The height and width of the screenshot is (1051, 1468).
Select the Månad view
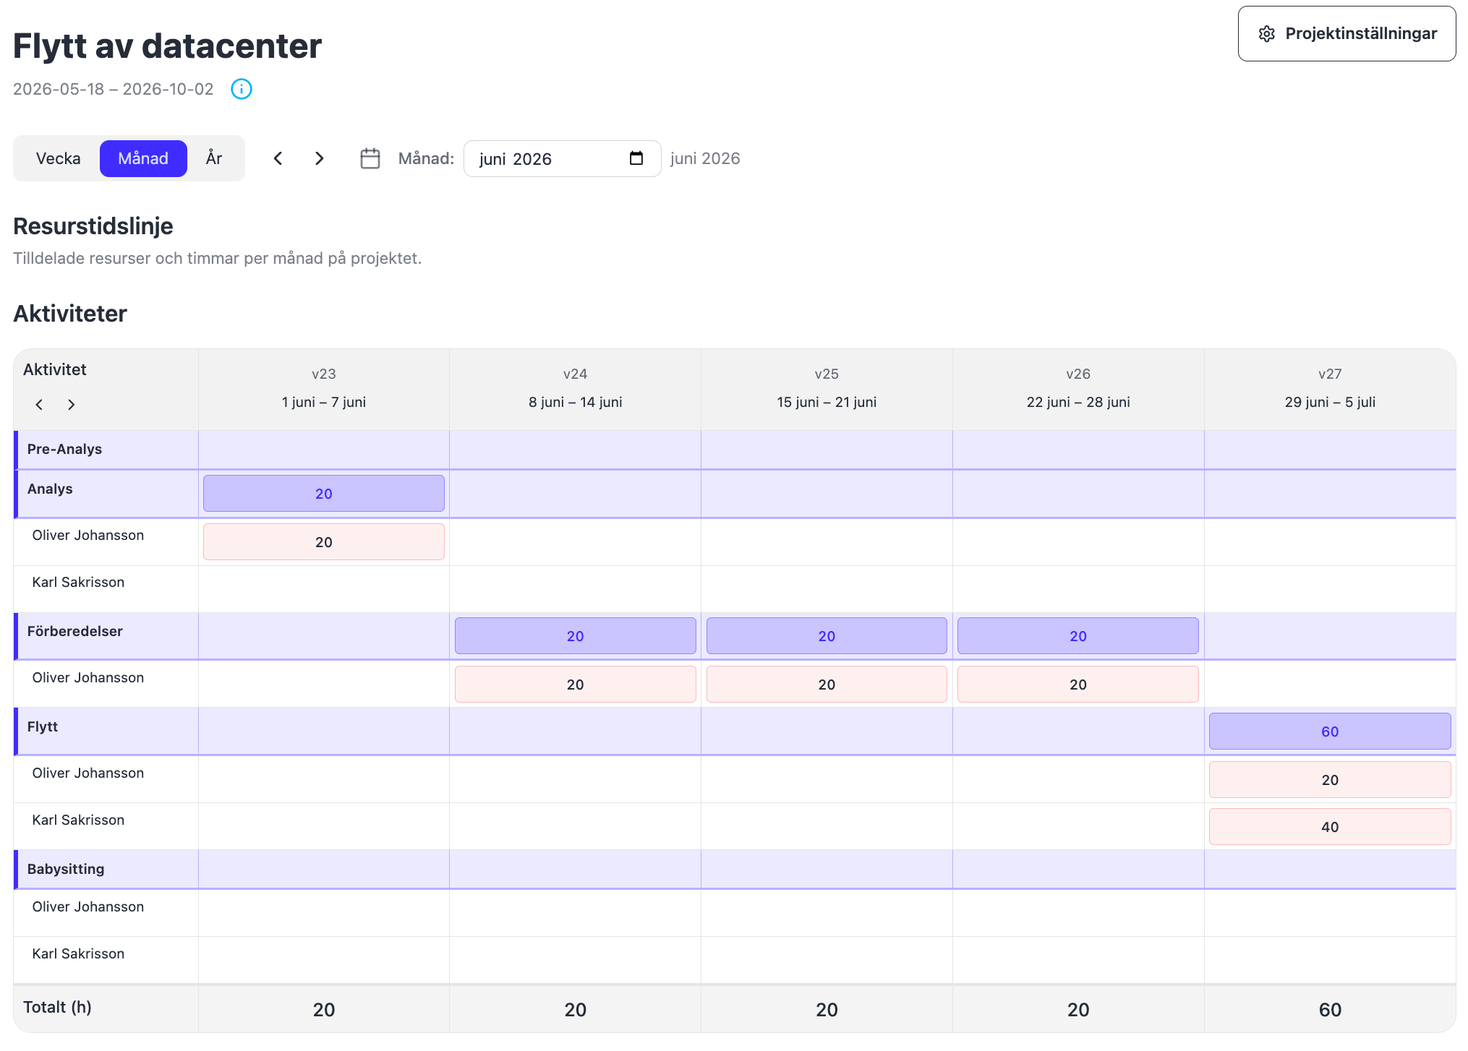(143, 158)
